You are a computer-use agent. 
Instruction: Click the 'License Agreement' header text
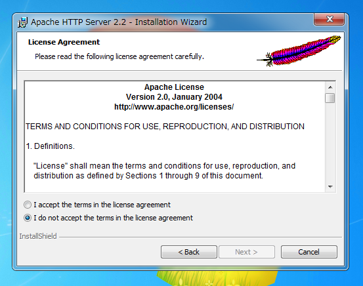coord(64,42)
